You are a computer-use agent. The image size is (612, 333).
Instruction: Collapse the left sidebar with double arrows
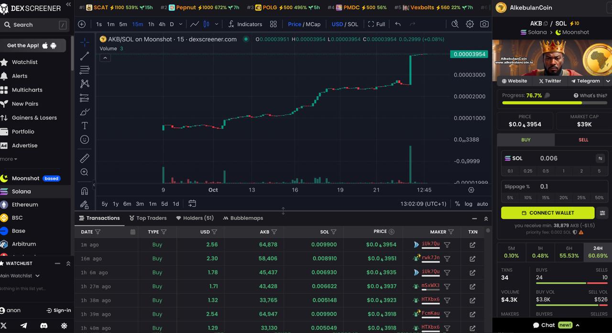68,4
